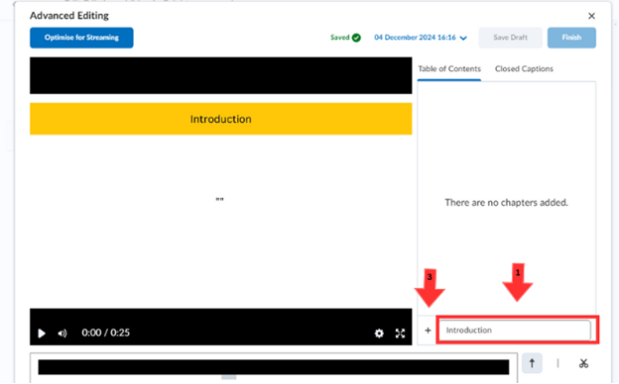The width and height of the screenshot is (619, 384).
Task: Add chapter with the plus icon
Action: 428,331
